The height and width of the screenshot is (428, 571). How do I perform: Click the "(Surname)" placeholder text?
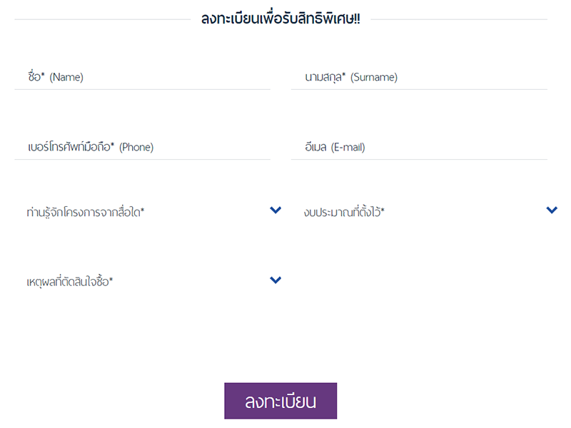[374, 78]
